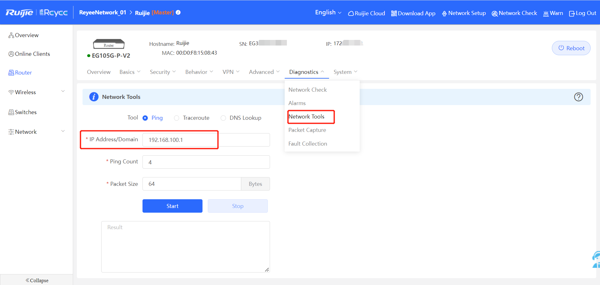The width and height of the screenshot is (600, 285).
Task: Open the Warn alerts in the header
Action: tap(553, 13)
